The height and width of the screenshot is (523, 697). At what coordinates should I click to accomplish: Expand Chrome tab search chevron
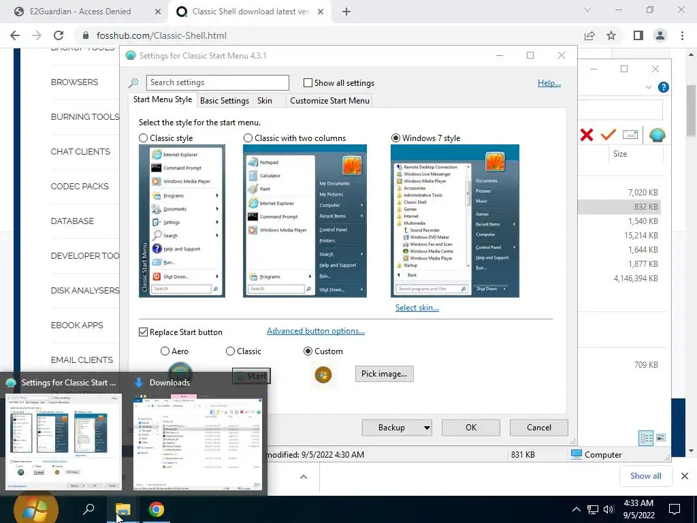tap(587, 10)
